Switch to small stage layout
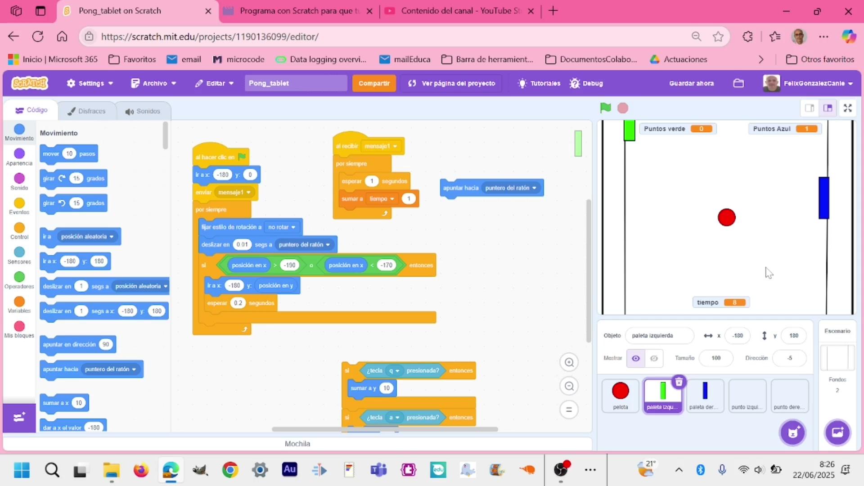The height and width of the screenshot is (486, 864). pyautogui.click(x=810, y=108)
